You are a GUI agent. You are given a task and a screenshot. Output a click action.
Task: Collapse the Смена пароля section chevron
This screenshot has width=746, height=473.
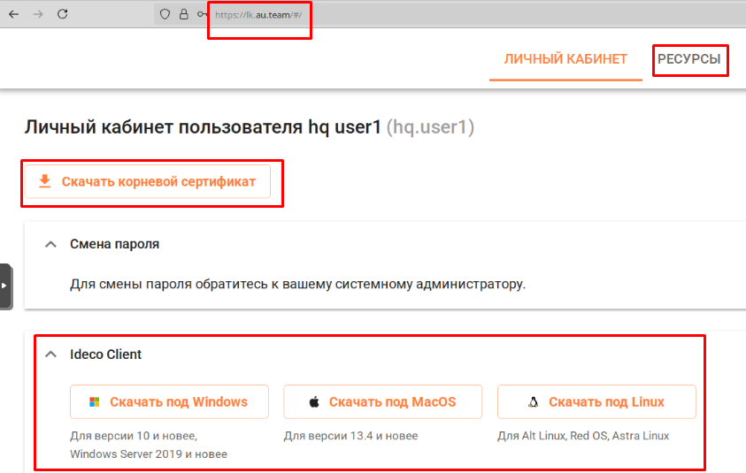click(50, 244)
